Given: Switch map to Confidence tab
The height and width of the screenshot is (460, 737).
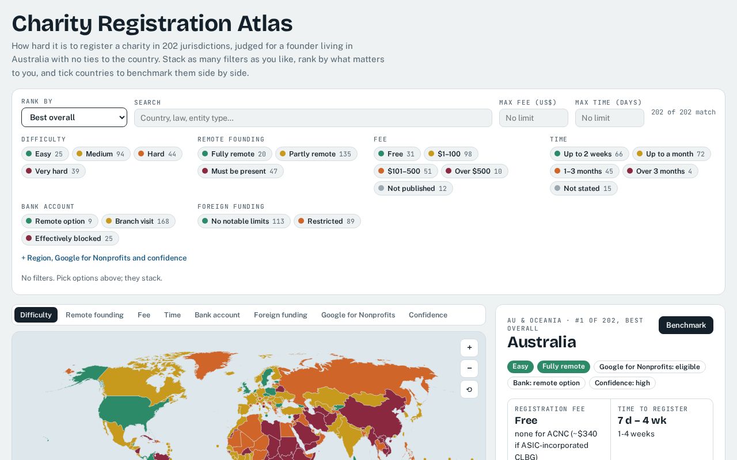Looking at the screenshot, I should tap(428, 315).
